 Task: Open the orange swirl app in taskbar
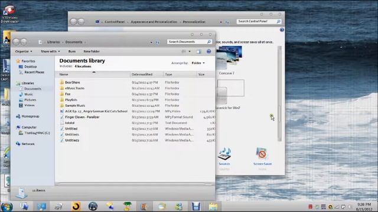point(76,207)
